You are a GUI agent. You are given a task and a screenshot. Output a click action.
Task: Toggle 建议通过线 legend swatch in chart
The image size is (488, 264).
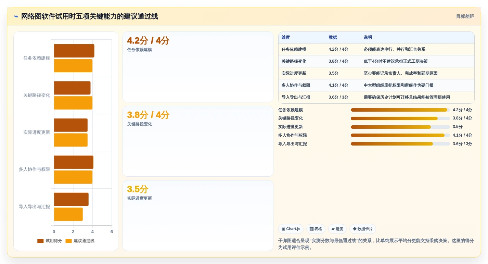[68, 241]
